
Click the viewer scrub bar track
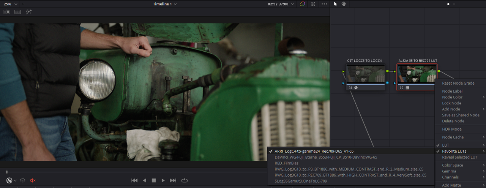click(137, 172)
